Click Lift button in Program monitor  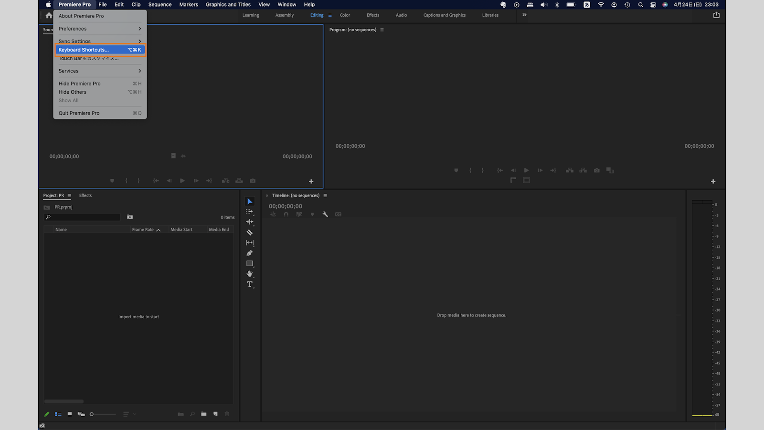point(570,171)
